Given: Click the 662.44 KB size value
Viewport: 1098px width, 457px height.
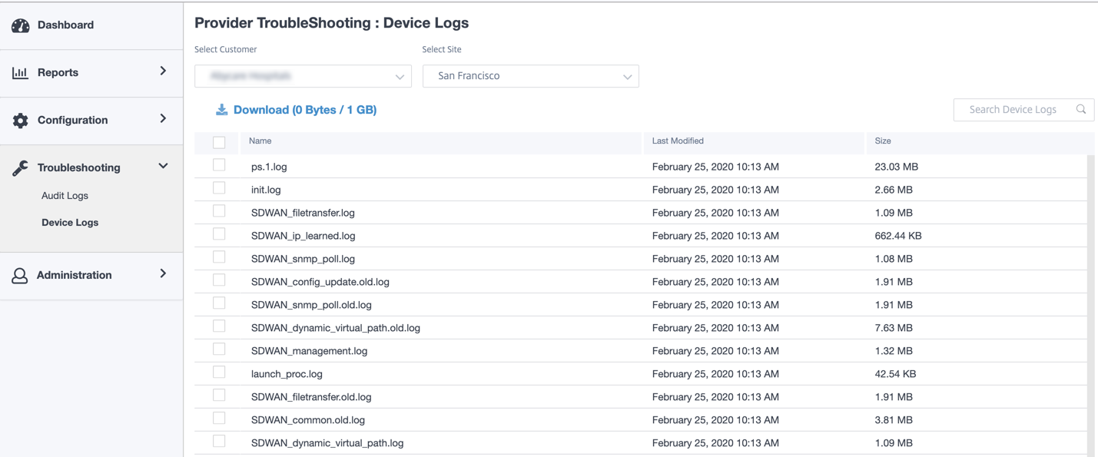Looking at the screenshot, I should (x=898, y=236).
